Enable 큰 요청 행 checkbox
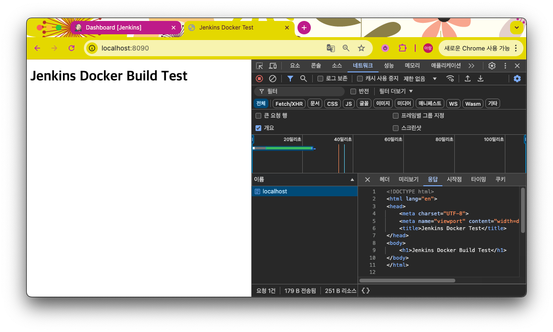553x332 pixels. (258, 116)
